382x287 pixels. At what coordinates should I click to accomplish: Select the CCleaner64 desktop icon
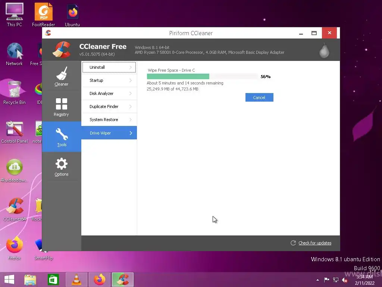point(15,209)
